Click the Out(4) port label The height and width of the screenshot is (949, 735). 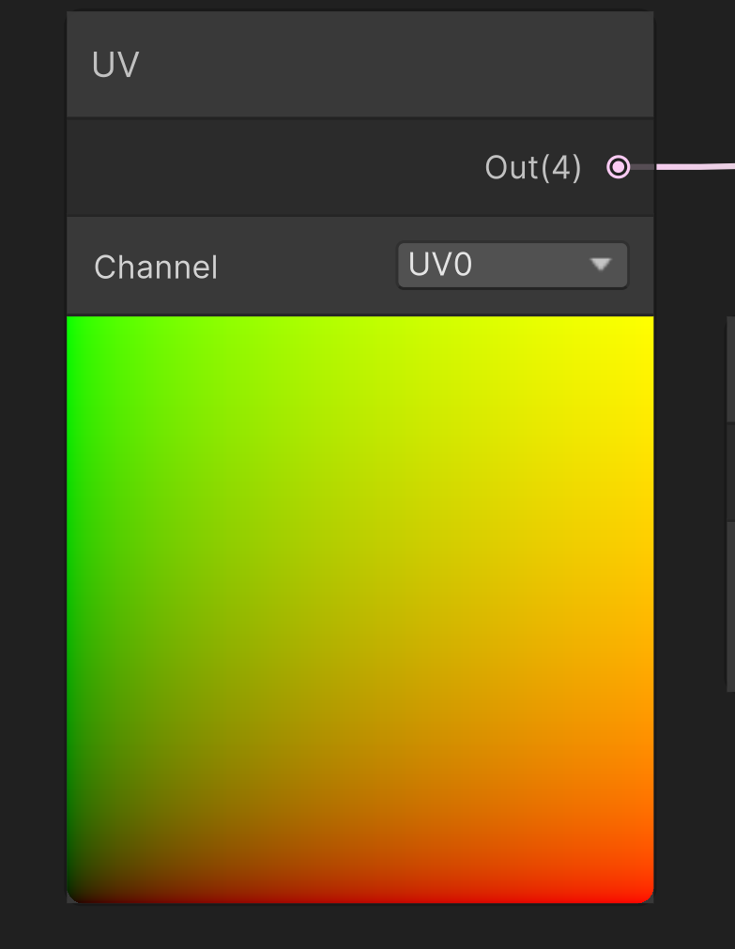click(x=533, y=168)
